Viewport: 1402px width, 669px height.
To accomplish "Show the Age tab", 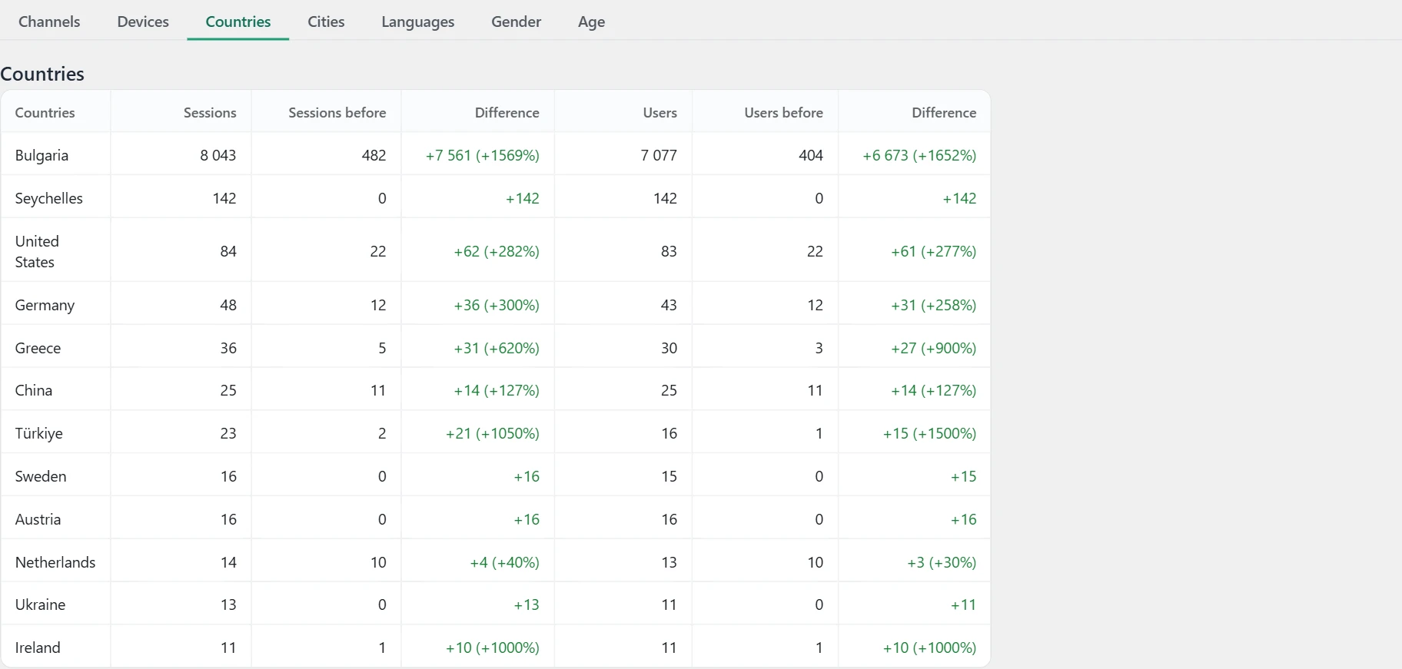I will click(x=592, y=22).
